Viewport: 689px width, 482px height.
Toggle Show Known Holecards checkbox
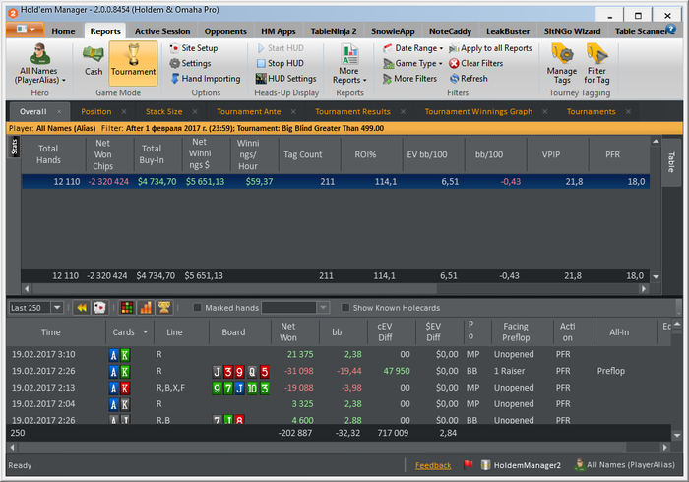coord(345,308)
